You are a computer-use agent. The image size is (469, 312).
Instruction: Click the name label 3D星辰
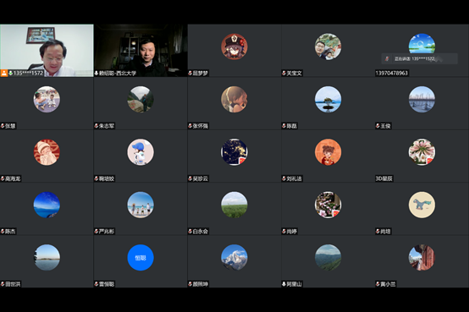click(384, 178)
